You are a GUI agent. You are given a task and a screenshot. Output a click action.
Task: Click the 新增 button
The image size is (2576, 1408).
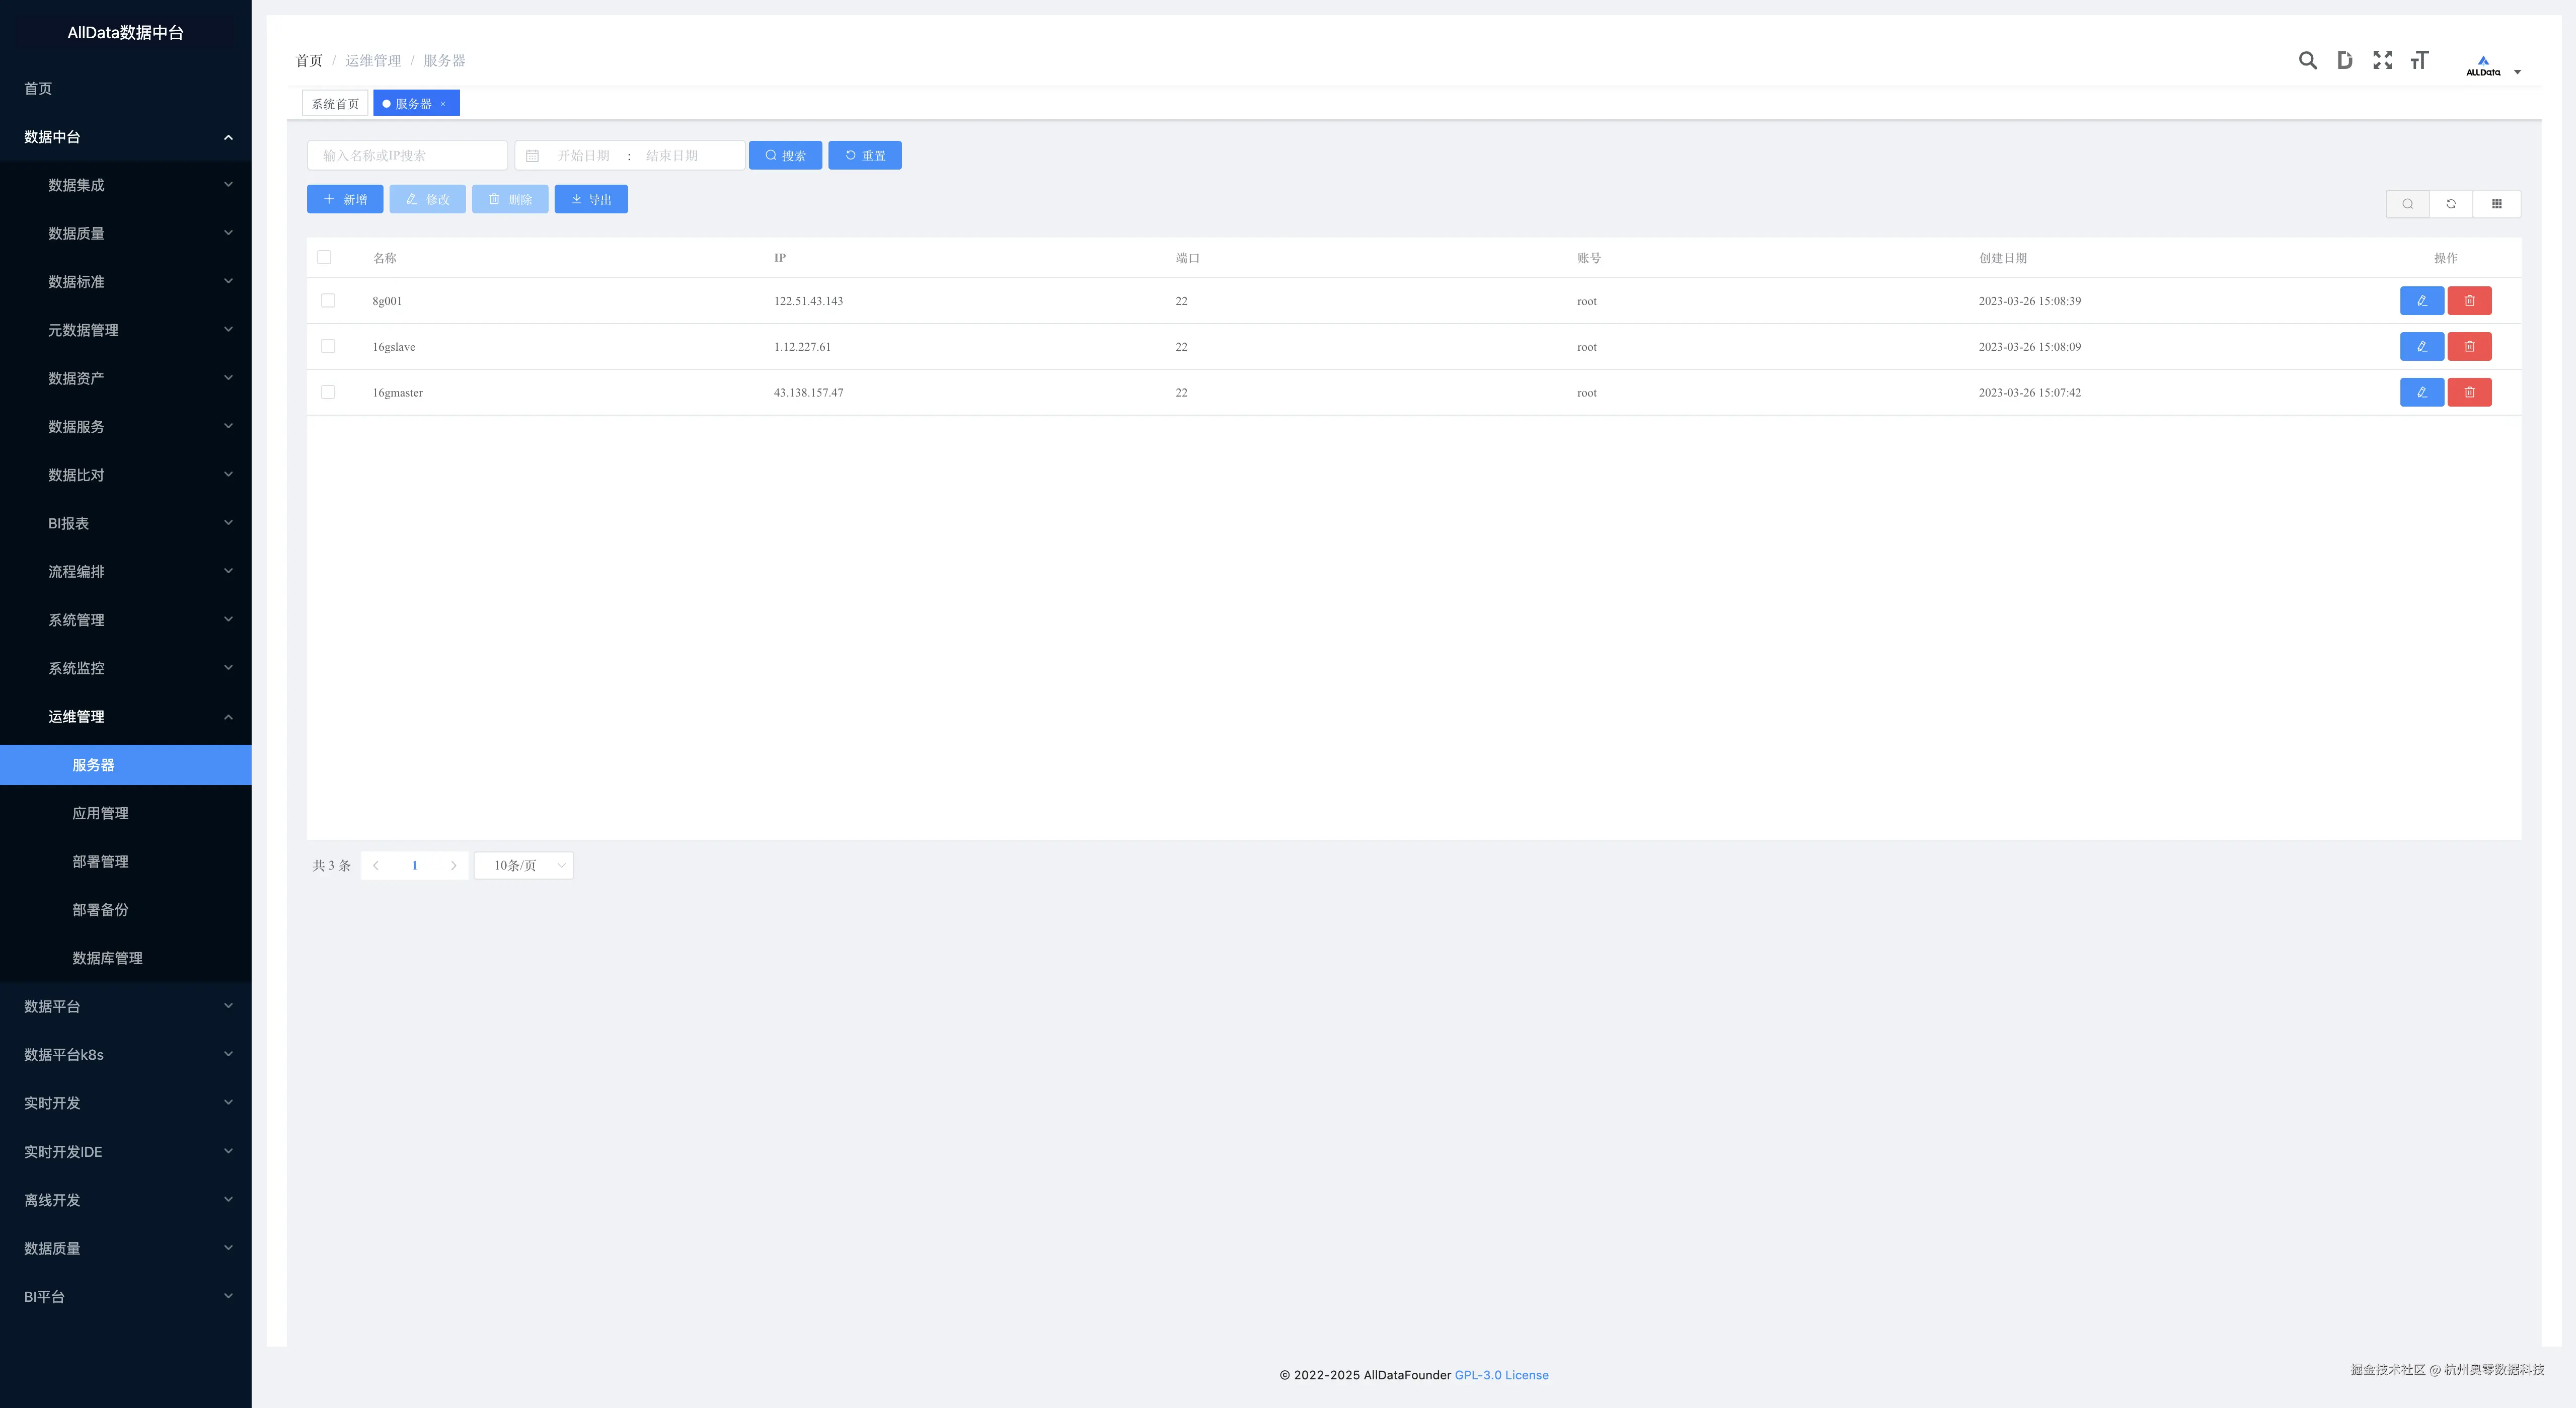point(345,200)
